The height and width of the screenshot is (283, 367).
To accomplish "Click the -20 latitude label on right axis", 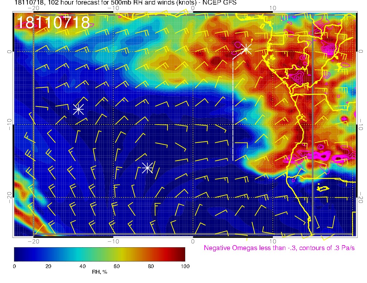I will coord(360,198).
